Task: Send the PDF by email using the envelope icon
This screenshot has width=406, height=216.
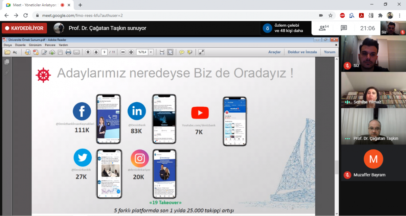Action: coord(76,52)
